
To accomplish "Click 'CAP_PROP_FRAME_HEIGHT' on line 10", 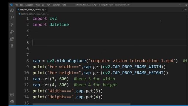I will [138, 73].
